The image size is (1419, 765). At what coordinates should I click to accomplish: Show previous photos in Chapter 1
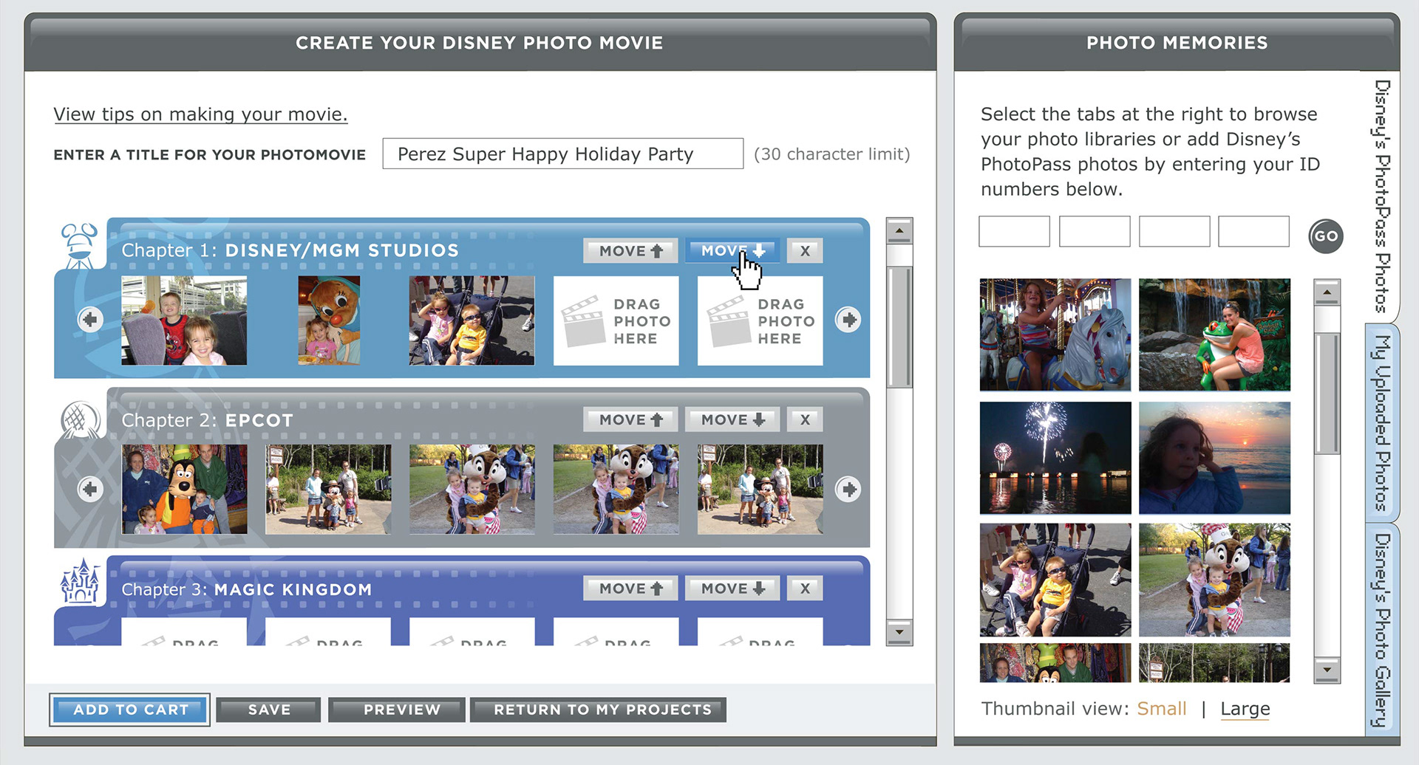tap(90, 320)
